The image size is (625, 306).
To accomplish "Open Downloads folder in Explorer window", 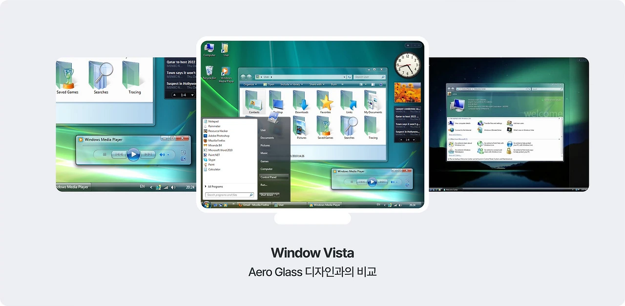I will [302, 102].
